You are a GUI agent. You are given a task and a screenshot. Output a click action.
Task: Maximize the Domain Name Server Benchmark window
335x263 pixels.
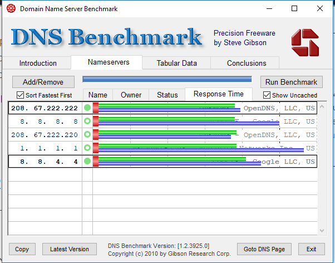[x=294, y=8]
